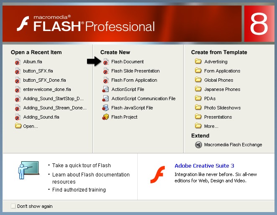The image size is (277, 215).
Task: Open recent file Album.fla
Action: pyautogui.click(x=33, y=62)
